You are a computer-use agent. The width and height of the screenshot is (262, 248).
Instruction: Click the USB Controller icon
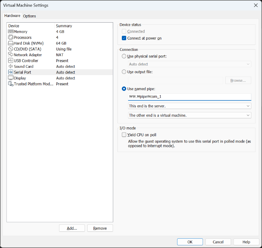click(11, 61)
